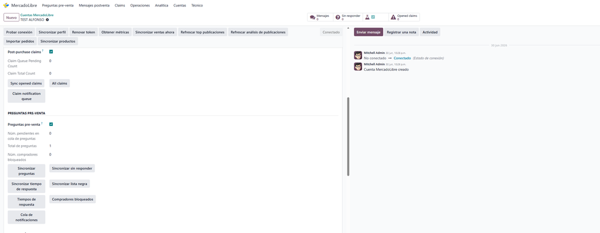Click the form vertical scrollbar thumb
This screenshot has width=600, height=233.
(348, 136)
